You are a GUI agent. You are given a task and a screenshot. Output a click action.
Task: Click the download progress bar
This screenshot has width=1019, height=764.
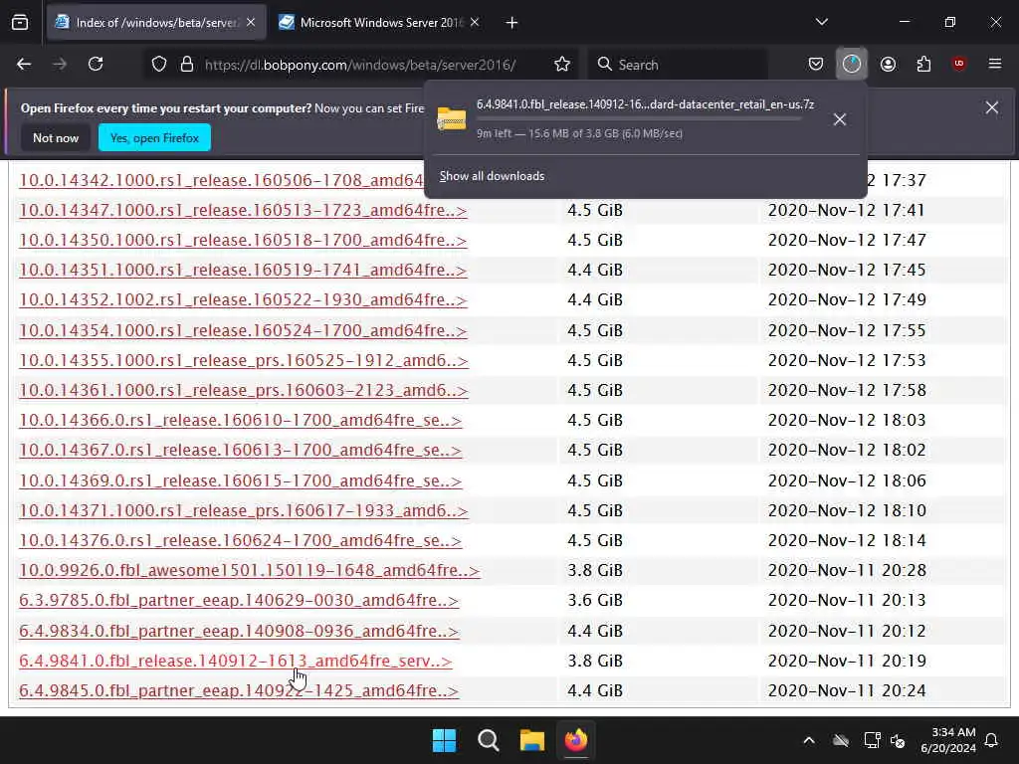640,119
